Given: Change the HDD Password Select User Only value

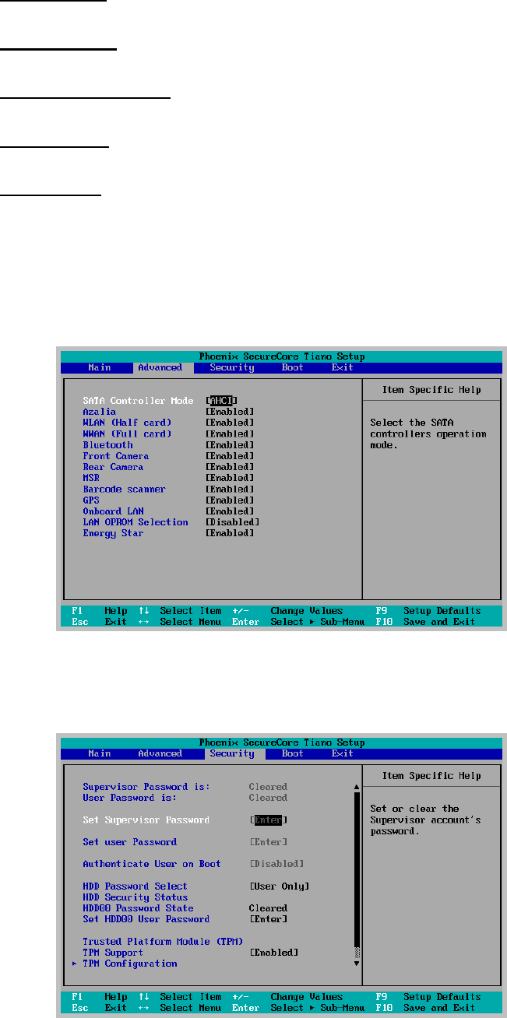Looking at the screenshot, I should click(280, 886).
